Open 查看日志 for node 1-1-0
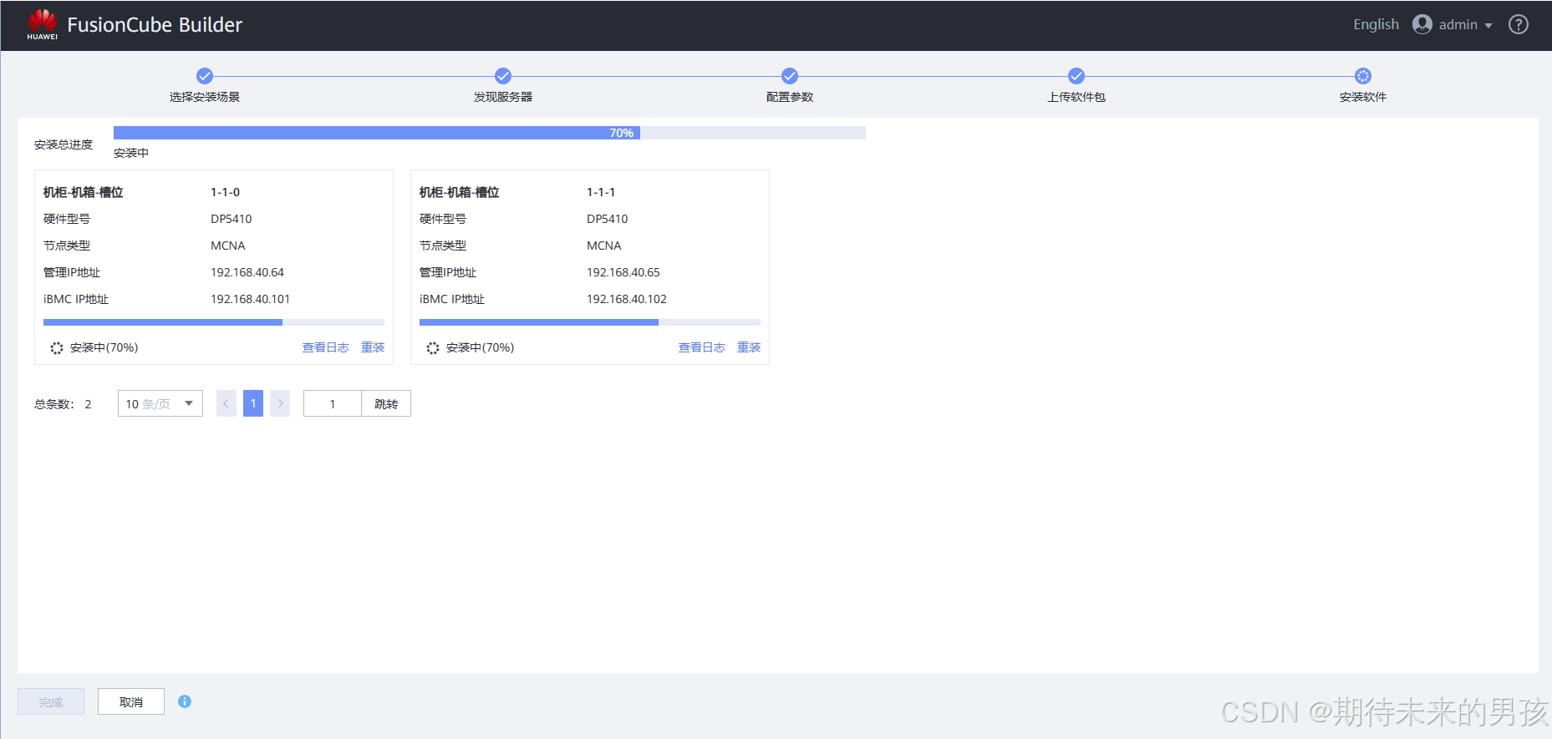 click(x=325, y=347)
